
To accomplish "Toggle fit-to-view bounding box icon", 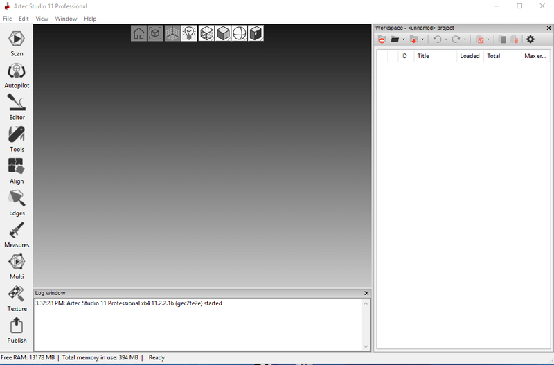I will tap(156, 33).
